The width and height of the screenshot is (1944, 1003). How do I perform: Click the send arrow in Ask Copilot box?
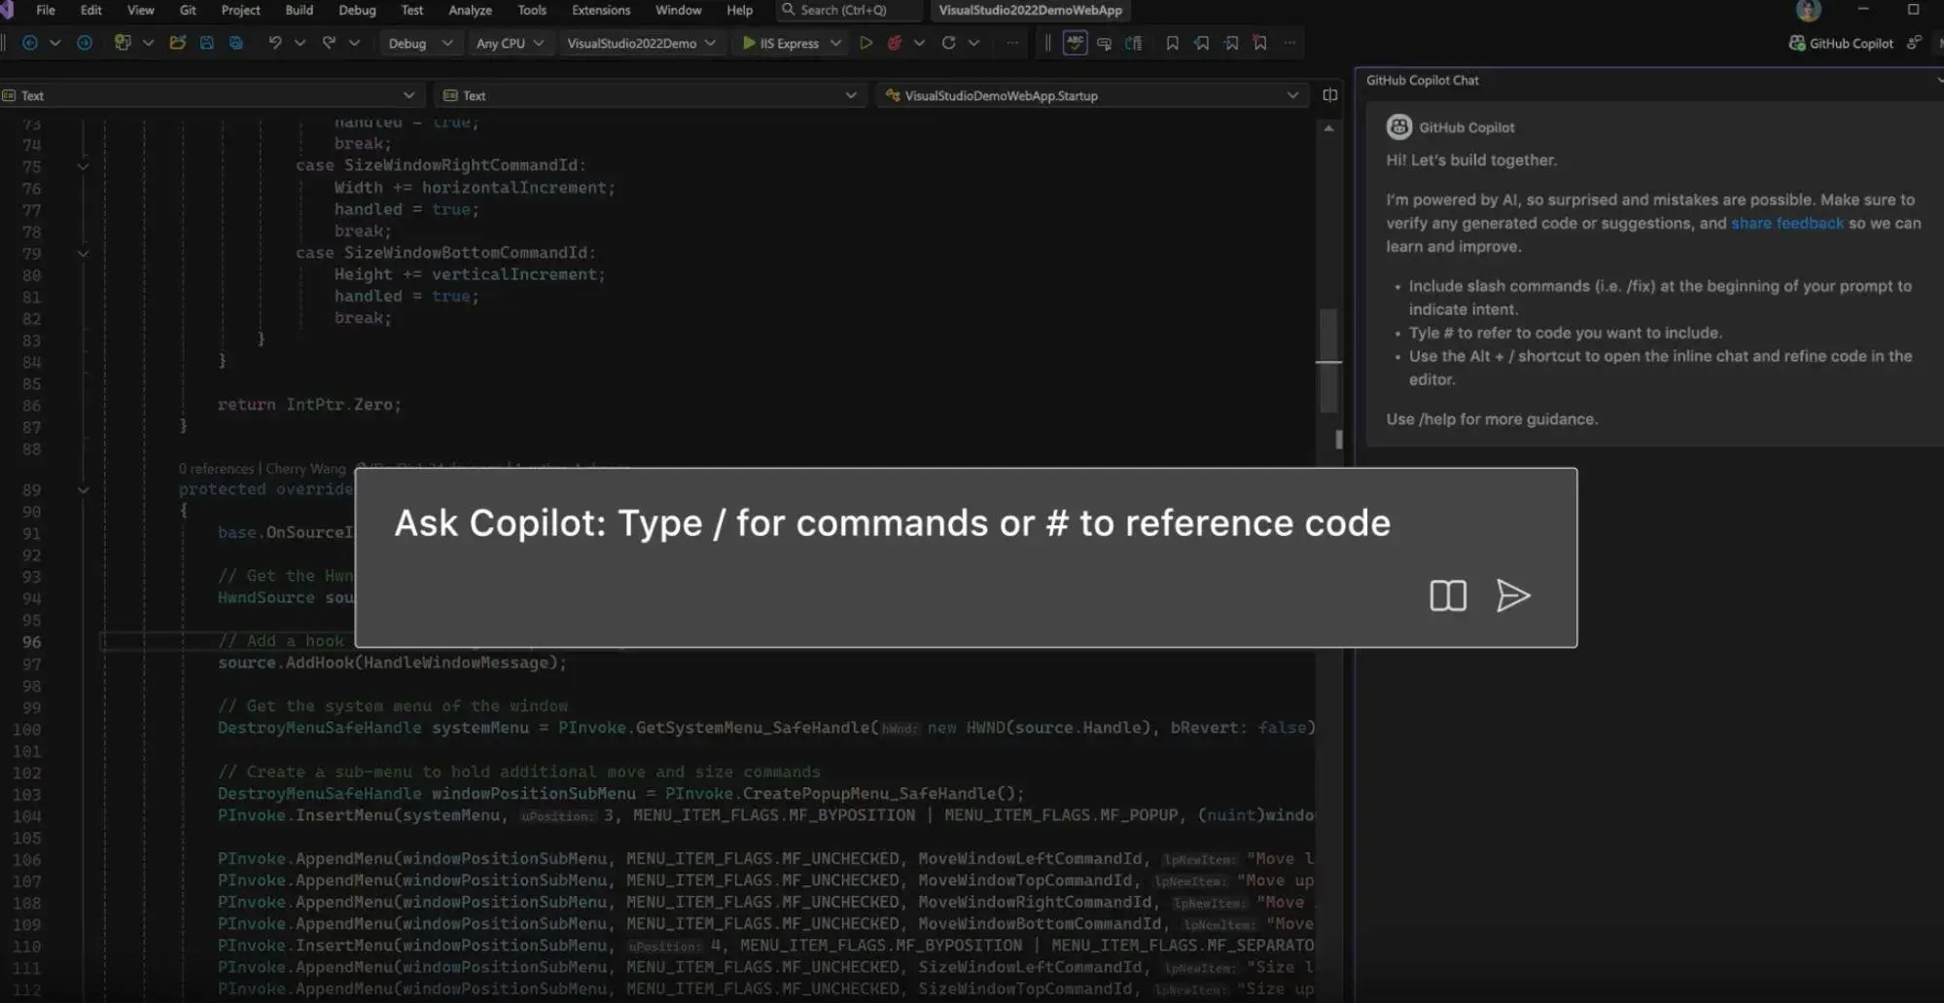[x=1512, y=595]
